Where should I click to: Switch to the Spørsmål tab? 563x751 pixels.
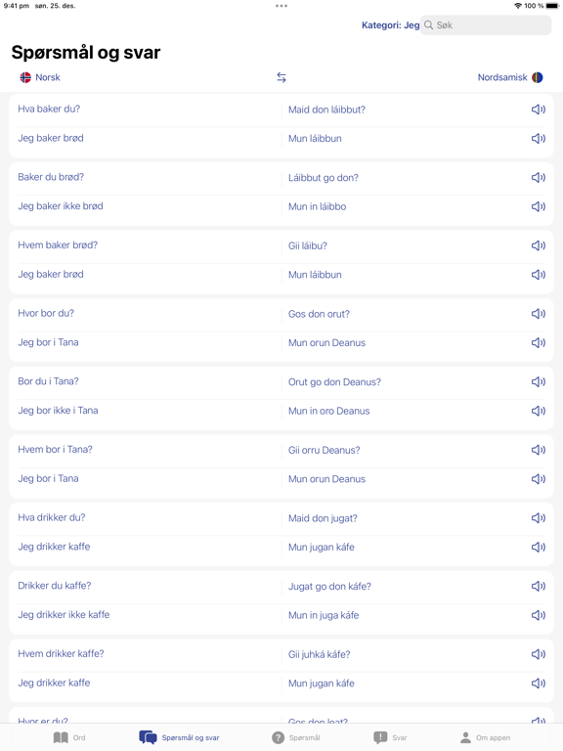tap(295, 737)
